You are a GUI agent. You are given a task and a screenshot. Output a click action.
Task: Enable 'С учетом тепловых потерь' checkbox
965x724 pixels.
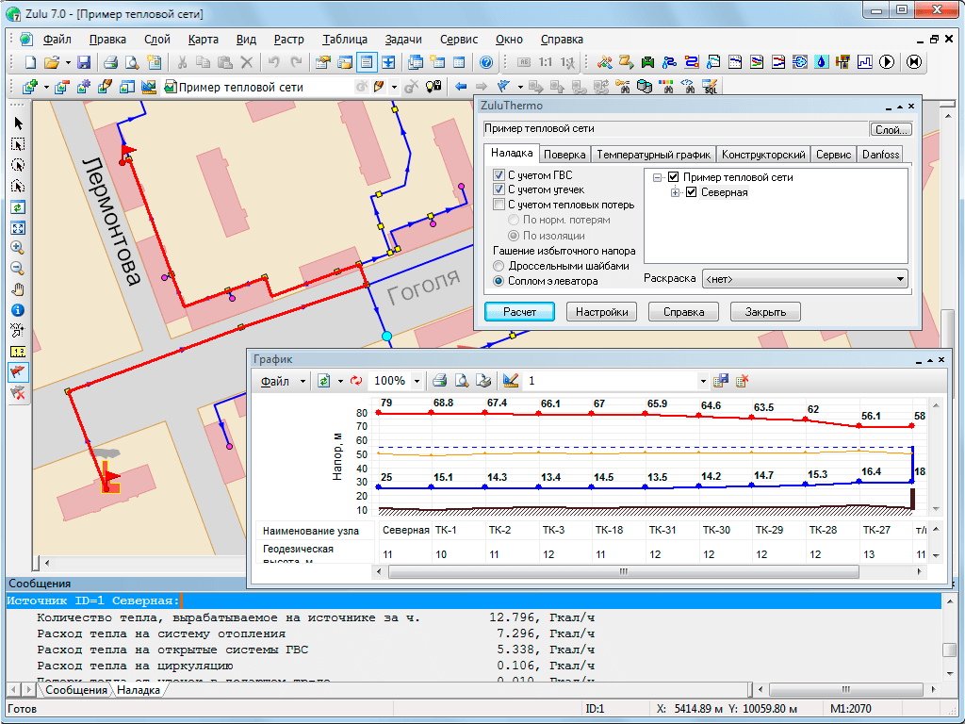(499, 205)
